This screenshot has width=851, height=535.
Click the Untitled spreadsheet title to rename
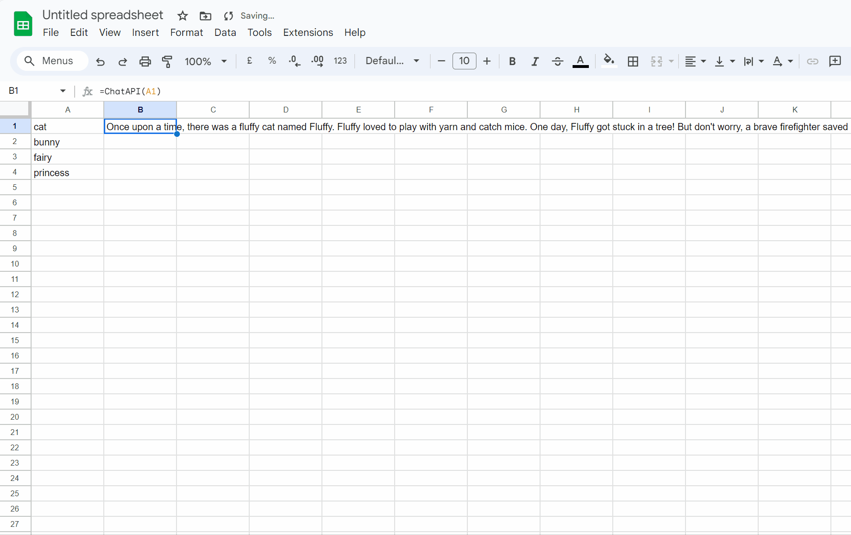click(x=103, y=15)
